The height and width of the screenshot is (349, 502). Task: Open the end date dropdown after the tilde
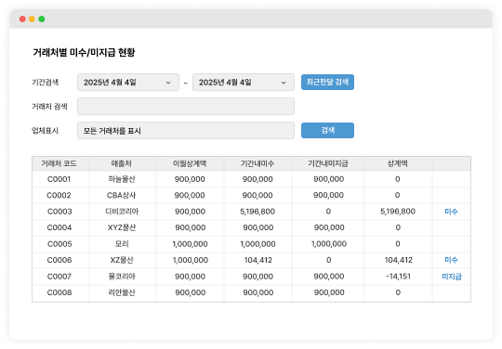pyautogui.click(x=244, y=83)
